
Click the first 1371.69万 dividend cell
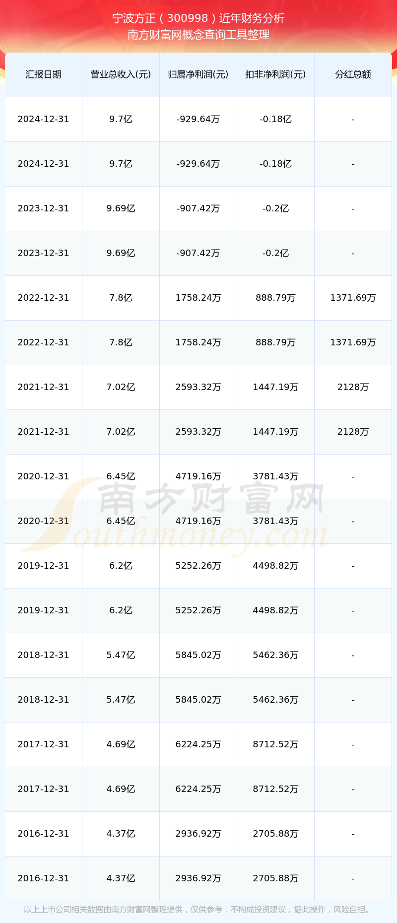[353, 298]
